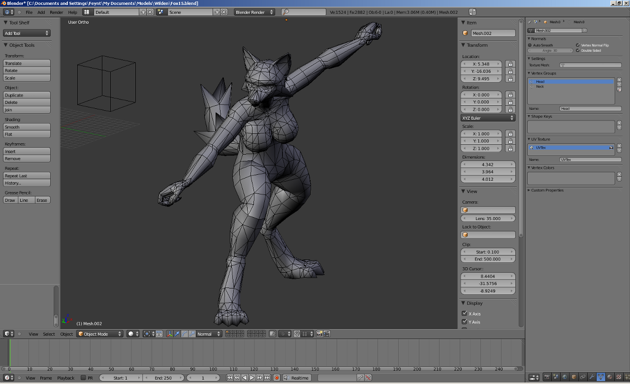Add a new shape key plus icon

point(619,123)
